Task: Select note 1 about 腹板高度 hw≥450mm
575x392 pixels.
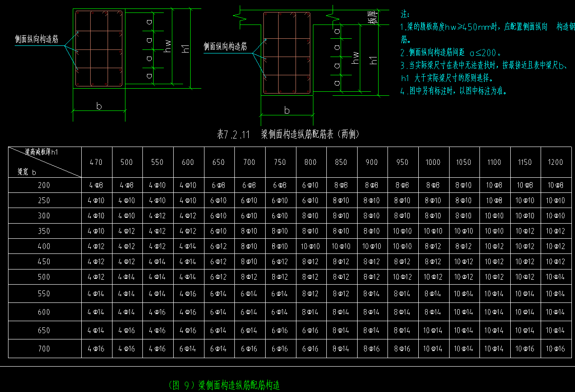Action: click(487, 33)
